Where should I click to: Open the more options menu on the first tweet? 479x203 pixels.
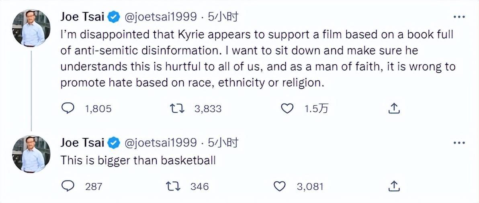pos(459,17)
